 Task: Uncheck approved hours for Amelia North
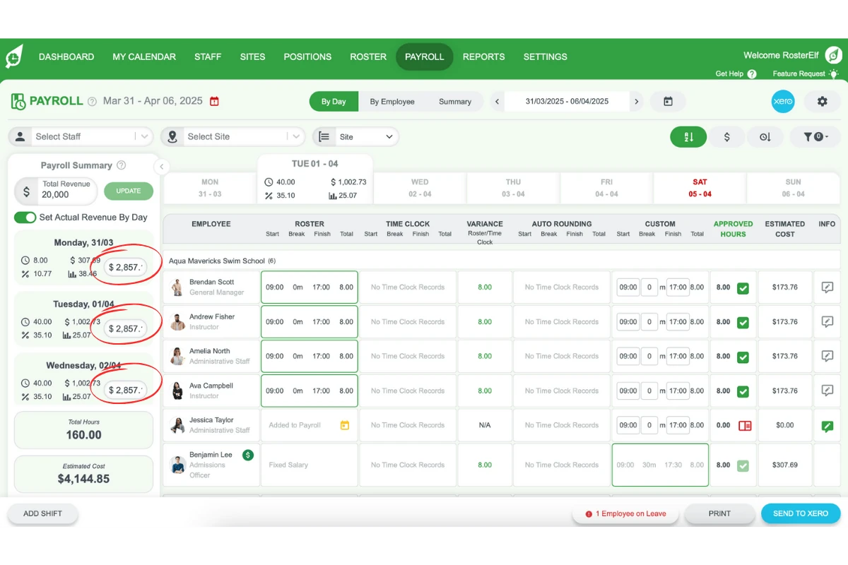[743, 357]
